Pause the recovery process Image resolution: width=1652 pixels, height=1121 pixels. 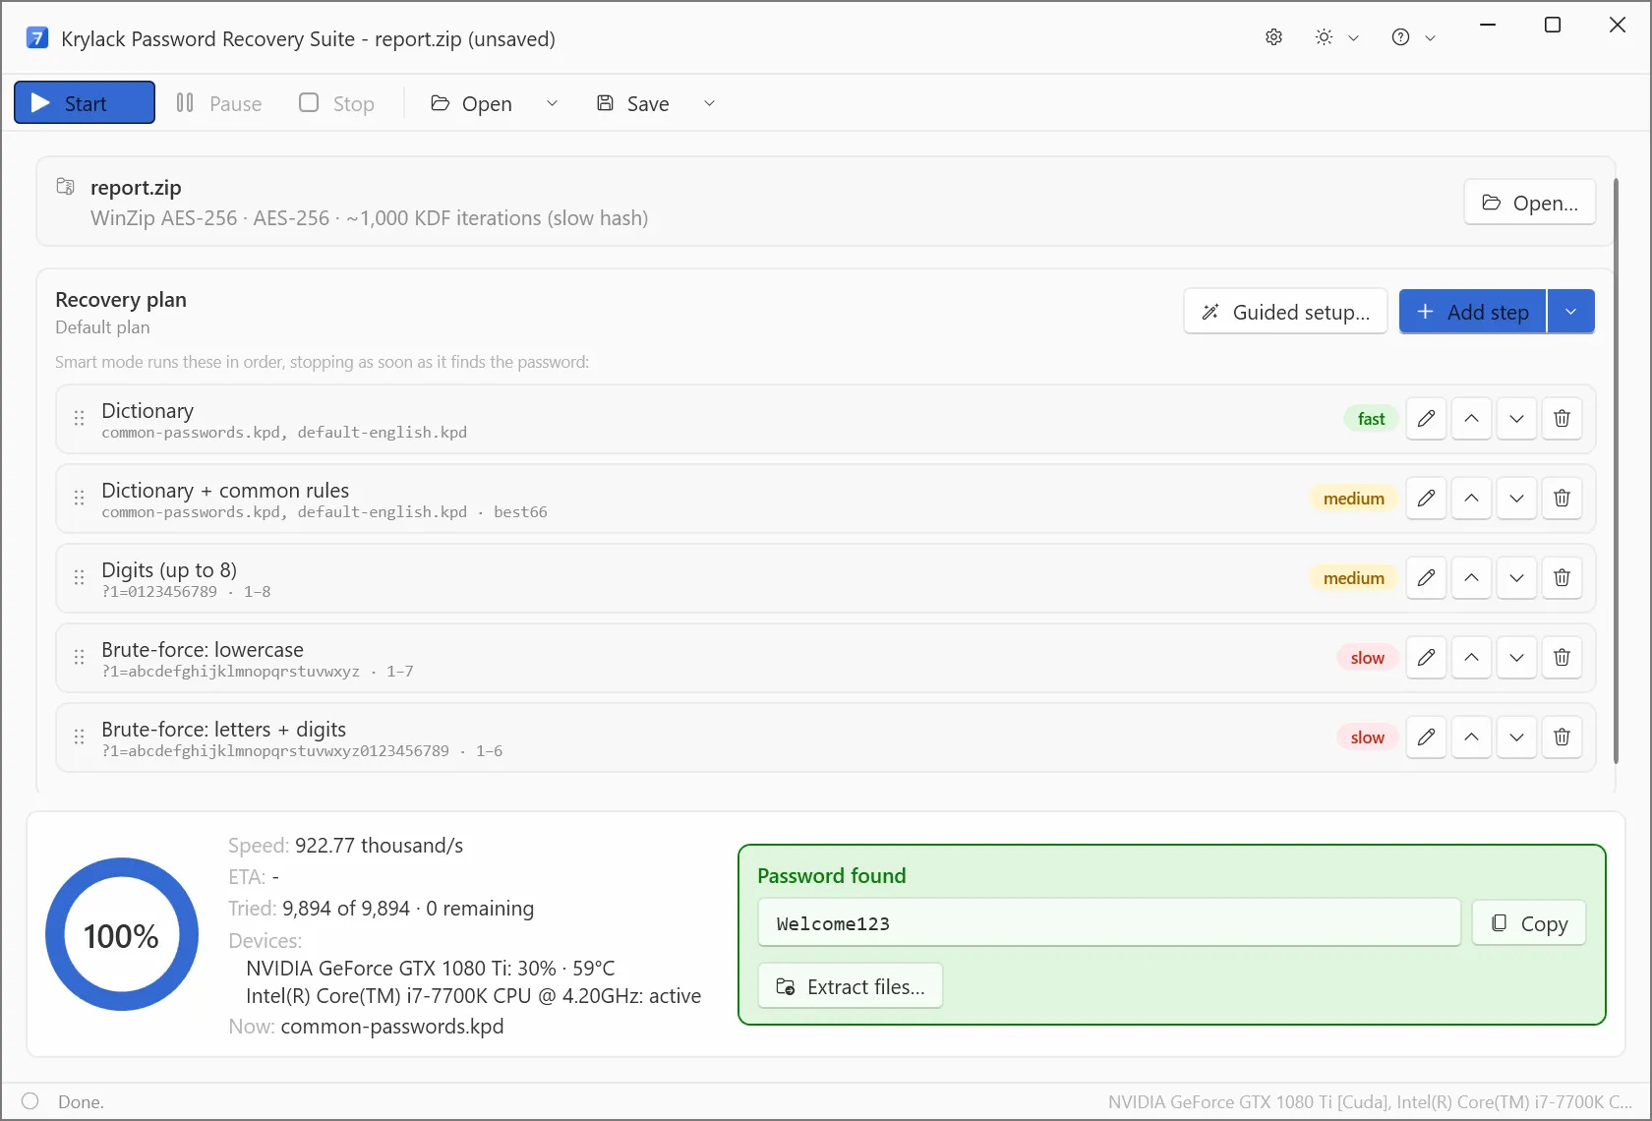pyautogui.click(x=218, y=103)
